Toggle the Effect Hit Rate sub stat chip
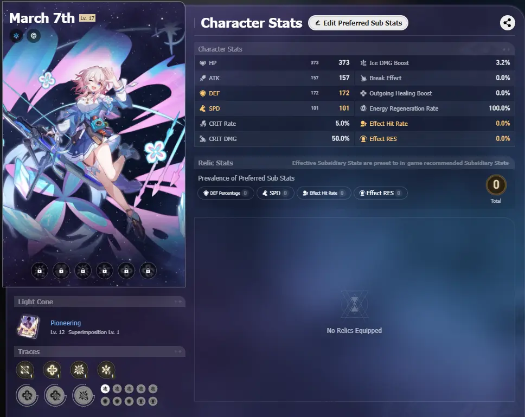525x417 pixels. tap(324, 193)
